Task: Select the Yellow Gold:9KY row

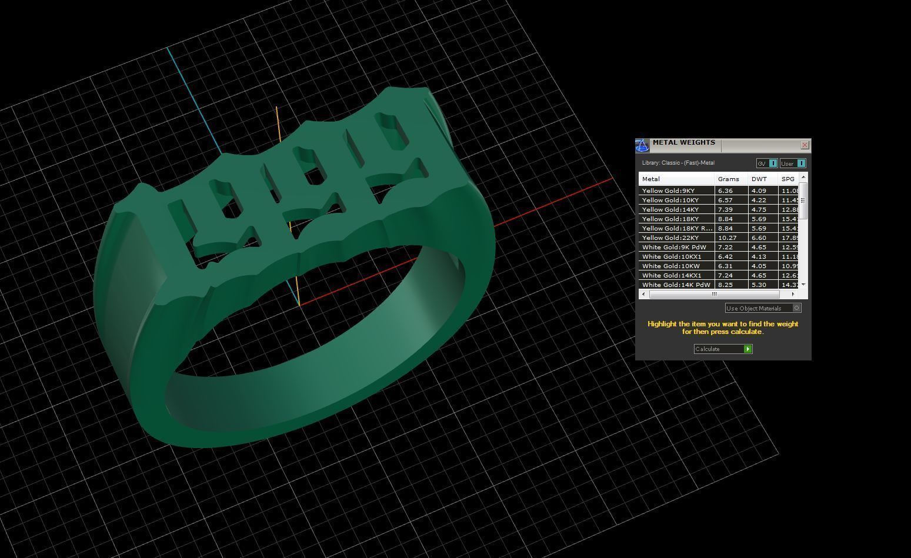Action: coord(719,191)
